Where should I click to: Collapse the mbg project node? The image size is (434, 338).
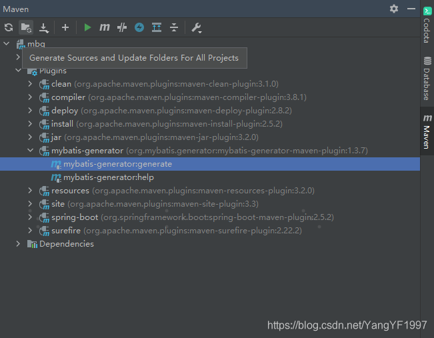click(7, 44)
